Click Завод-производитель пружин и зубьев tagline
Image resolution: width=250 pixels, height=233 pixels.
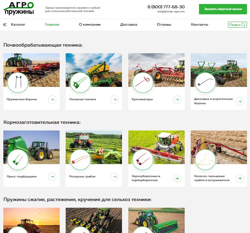click(73, 9)
